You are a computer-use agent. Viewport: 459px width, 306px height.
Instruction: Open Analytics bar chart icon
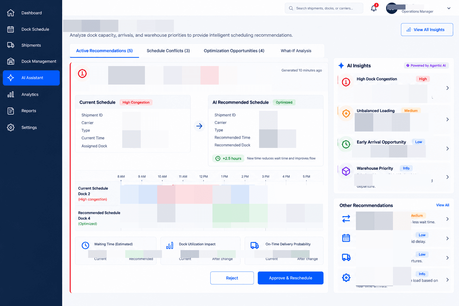coord(11,94)
